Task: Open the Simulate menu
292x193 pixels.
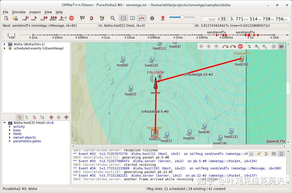Action: point(19,12)
